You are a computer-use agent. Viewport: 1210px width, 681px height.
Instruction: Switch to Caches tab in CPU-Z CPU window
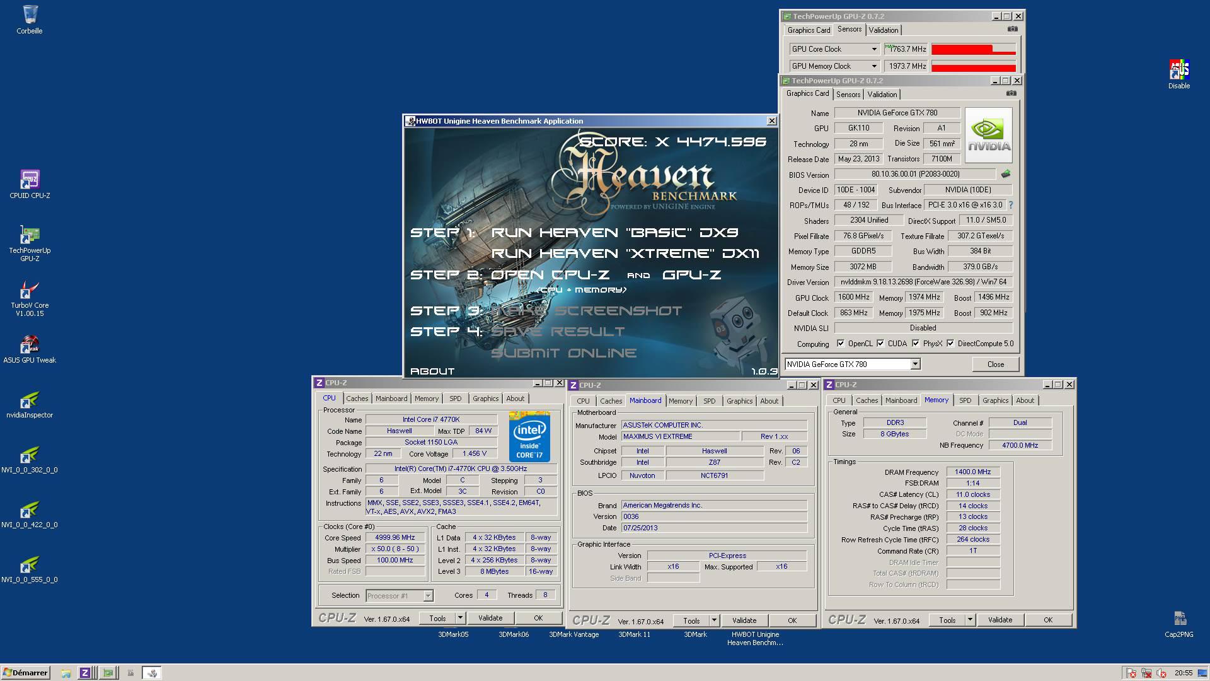point(357,399)
